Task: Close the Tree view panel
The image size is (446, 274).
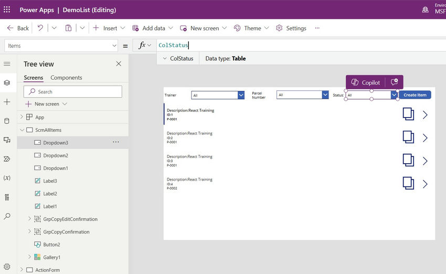Action: (x=119, y=64)
